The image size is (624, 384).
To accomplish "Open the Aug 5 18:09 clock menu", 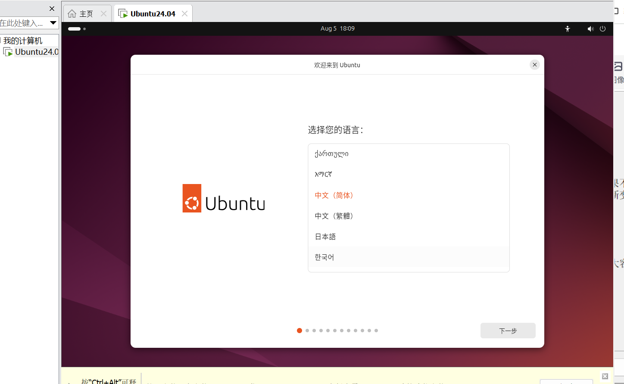I will click(337, 28).
